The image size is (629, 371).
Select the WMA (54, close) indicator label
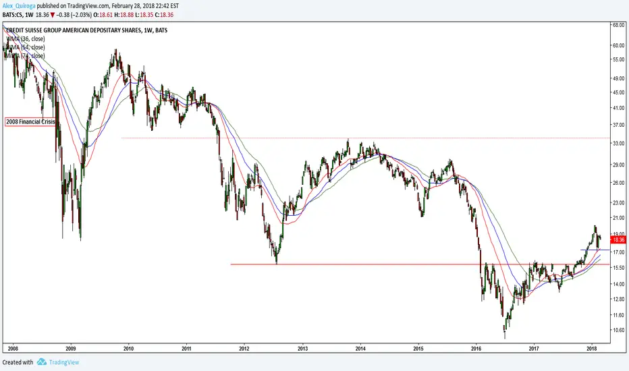tap(25, 47)
